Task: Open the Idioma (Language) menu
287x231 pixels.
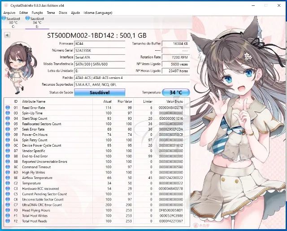Action: (98, 13)
